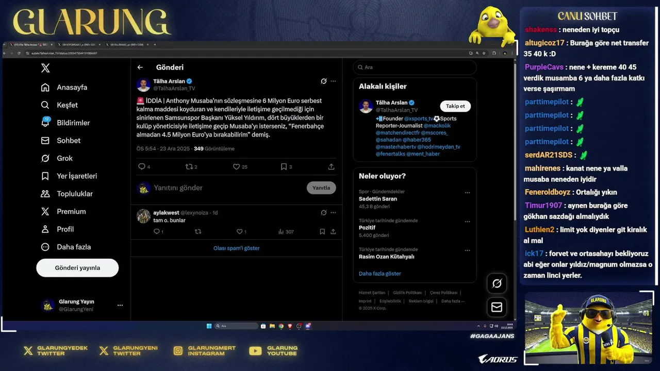660x371 pixels.
Task: Click the Windows taskbar search box
Action: pos(236,326)
